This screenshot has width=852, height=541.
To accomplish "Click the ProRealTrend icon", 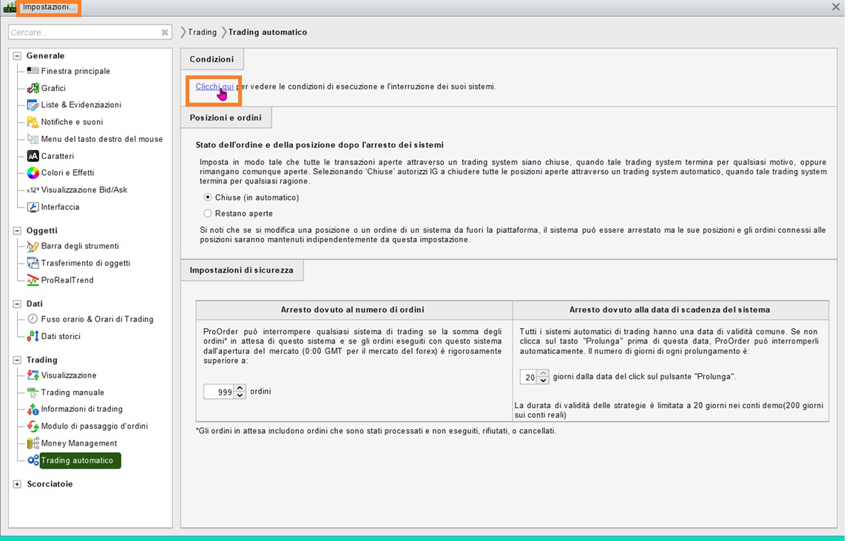I will tap(33, 280).
